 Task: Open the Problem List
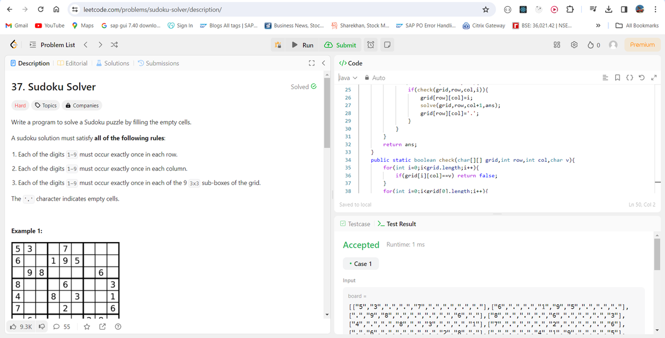[x=53, y=45]
